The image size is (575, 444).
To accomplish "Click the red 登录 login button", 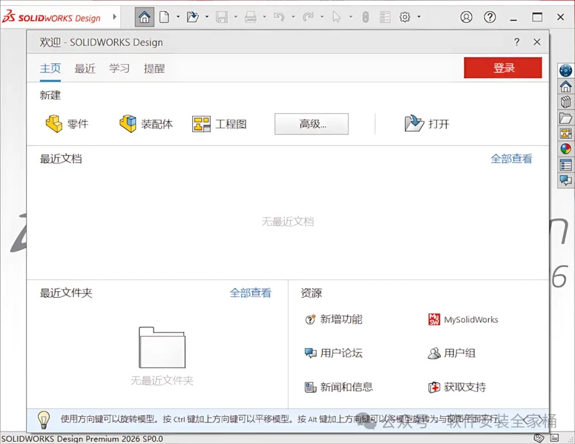I will click(503, 68).
